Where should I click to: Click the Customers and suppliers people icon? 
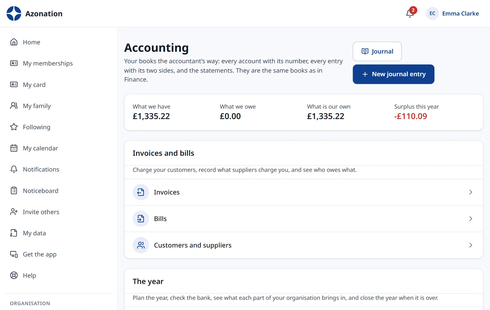[x=141, y=245]
